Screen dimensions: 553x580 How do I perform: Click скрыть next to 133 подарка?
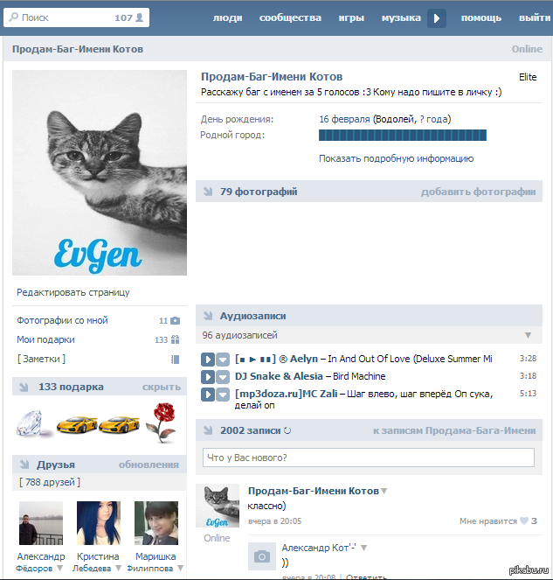click(x=162, y=387)
